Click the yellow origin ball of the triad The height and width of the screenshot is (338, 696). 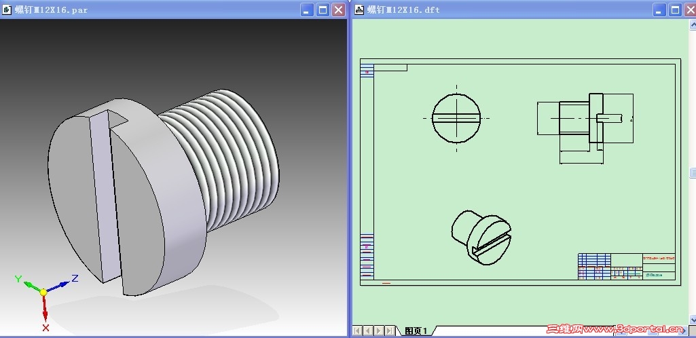(43, 293)
